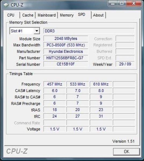144x161 pixels.
Task: Click the Command Rate label
Action: (27, 123)
